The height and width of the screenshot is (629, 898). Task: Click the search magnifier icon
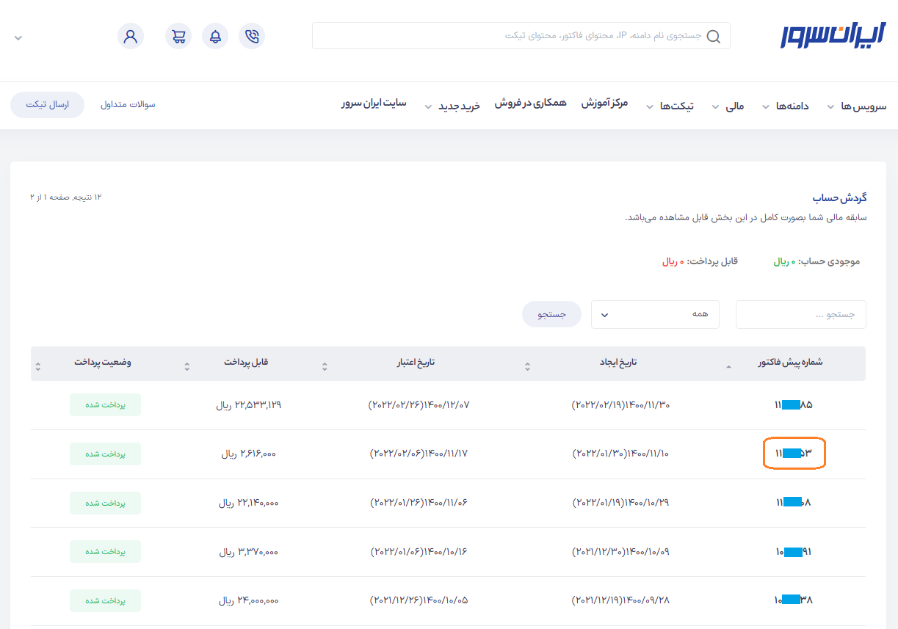click(x=713, y=36)
